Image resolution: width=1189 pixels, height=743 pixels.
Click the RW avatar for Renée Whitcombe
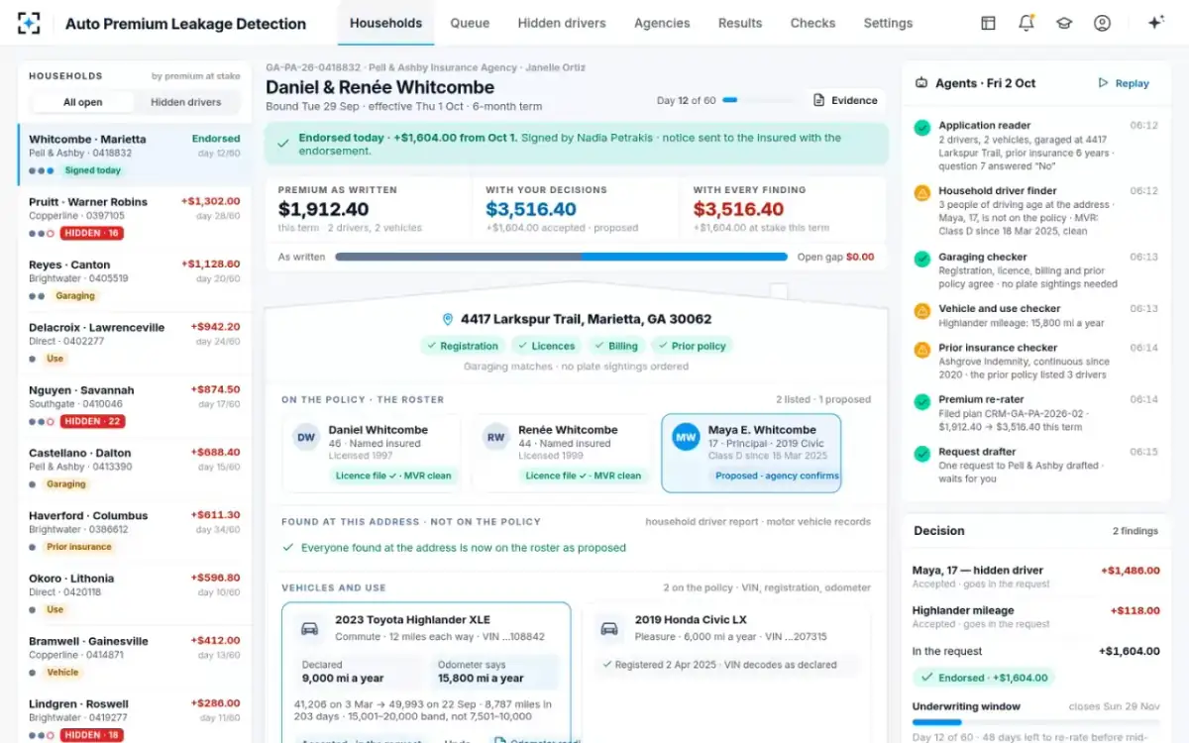pyautogui.click(x=495, y=437)
